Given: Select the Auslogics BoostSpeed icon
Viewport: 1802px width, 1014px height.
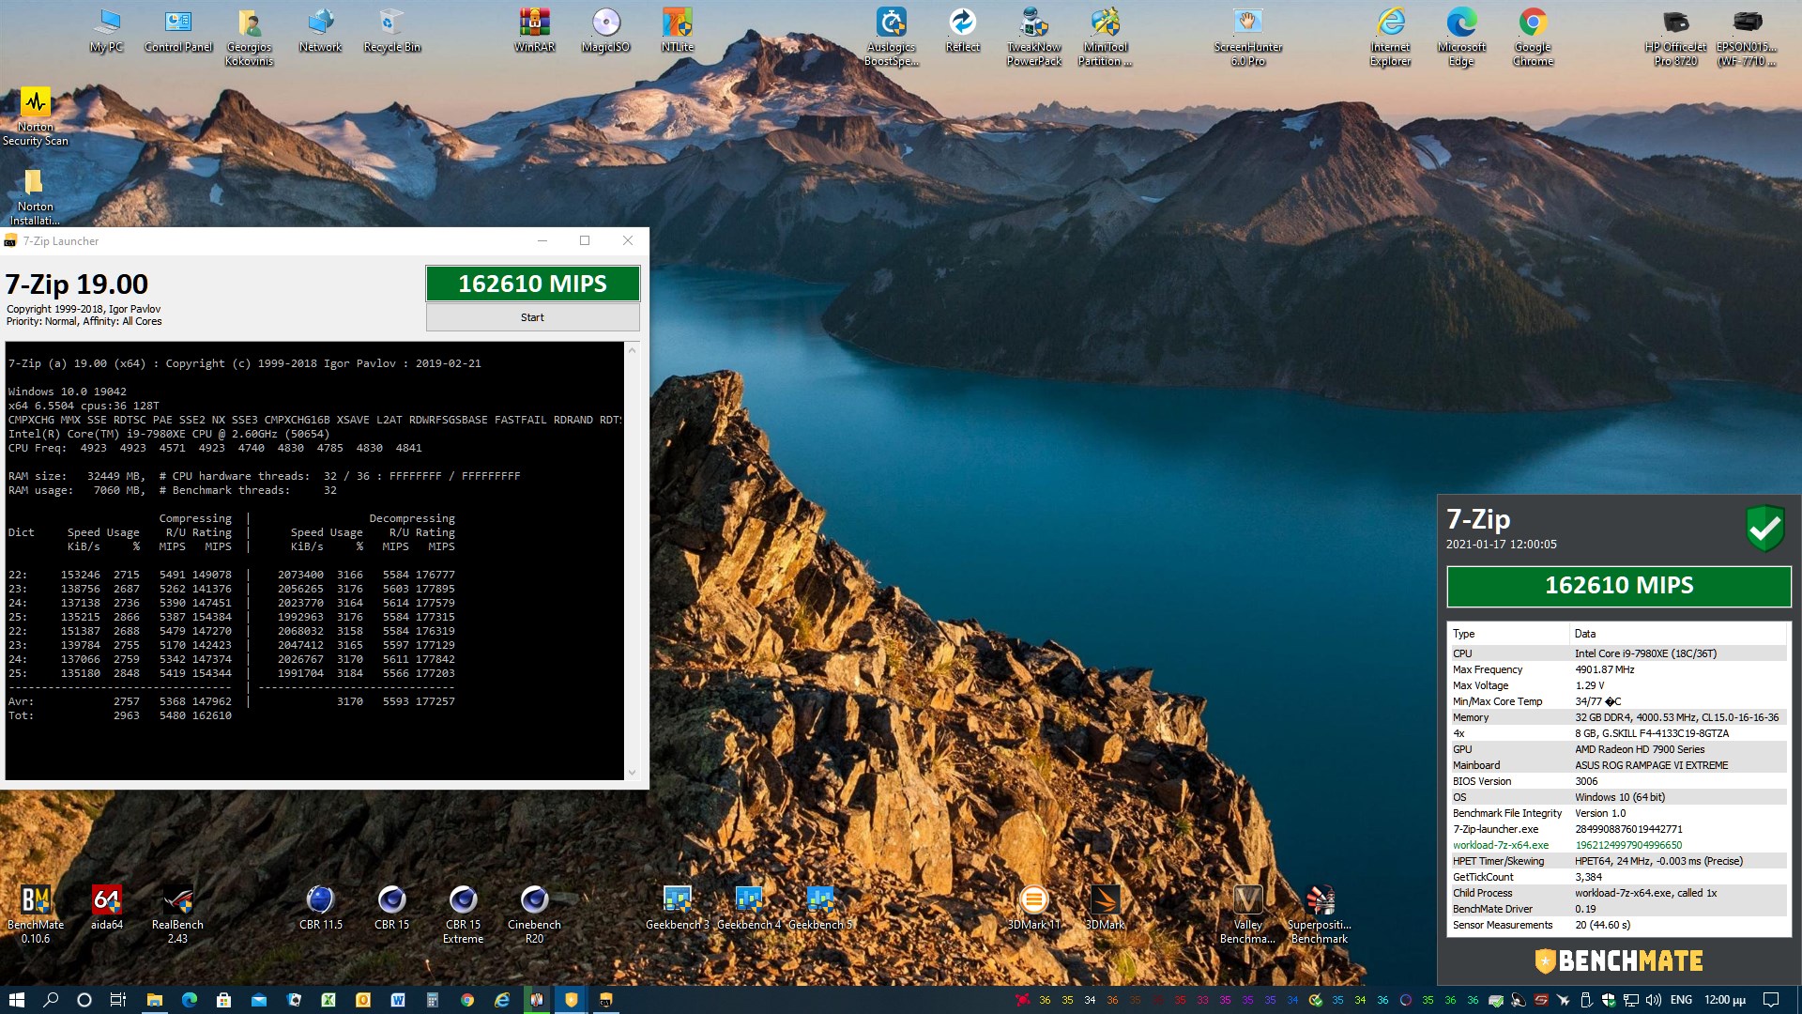Looking at the screenshot, I should tap(891, 38).
